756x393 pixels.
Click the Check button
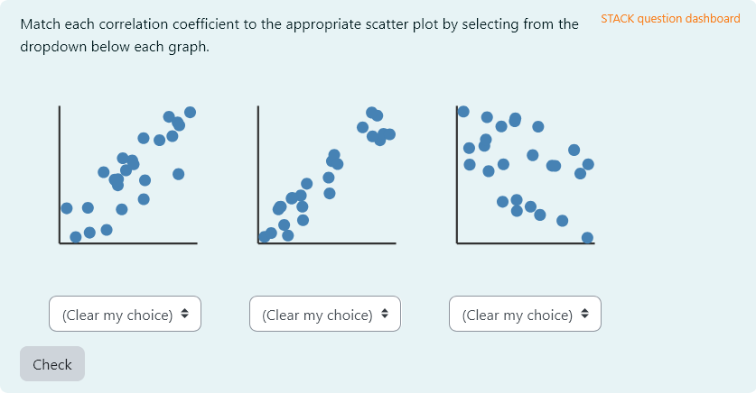pos(52,364)
